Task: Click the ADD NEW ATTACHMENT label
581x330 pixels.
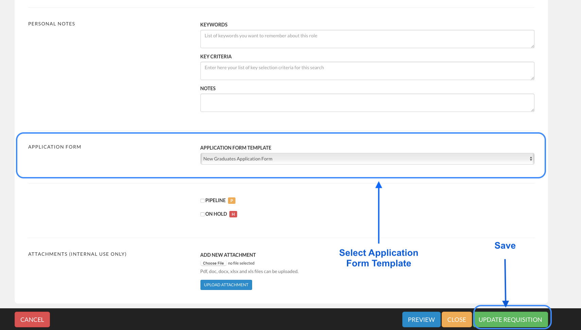Action: coord(228,255)
